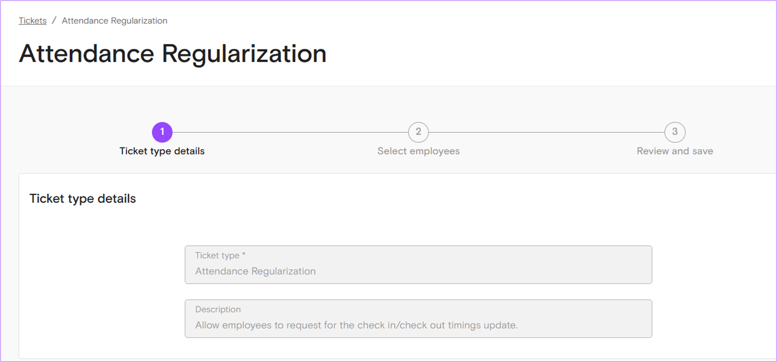Click the 'Attendance Regularization' page title
Image resolution: width=777 pixels, height=362 pixels.
point(173,54)
